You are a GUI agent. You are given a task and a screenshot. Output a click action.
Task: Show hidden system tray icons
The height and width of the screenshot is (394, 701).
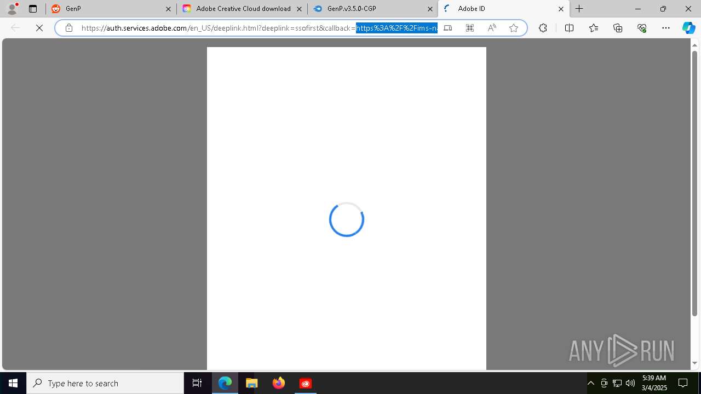[x=591, y=383]
